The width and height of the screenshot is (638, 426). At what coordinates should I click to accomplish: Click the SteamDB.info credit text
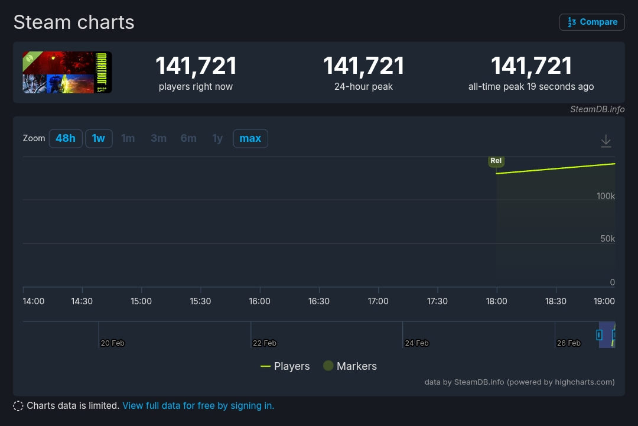coord(597,109)
